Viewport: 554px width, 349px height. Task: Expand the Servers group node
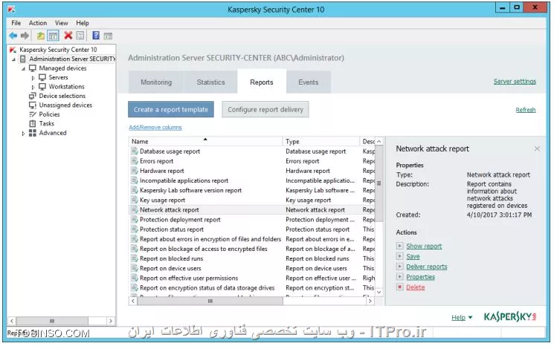click(33, 78)
